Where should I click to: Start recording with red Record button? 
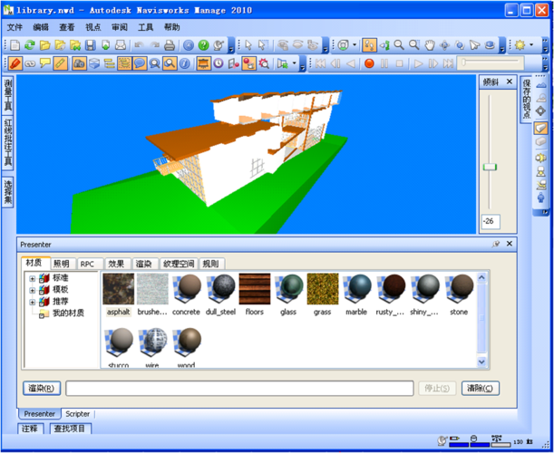point(369,63)
